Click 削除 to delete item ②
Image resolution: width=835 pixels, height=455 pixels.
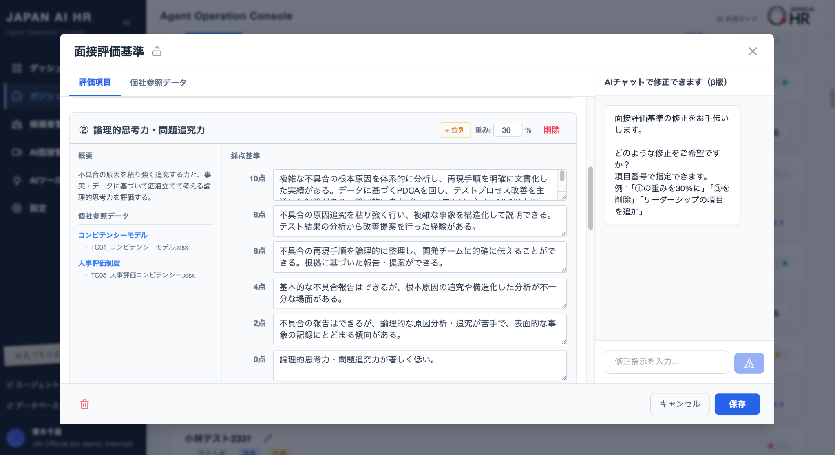pyautogui.click(x=551, y=130)
